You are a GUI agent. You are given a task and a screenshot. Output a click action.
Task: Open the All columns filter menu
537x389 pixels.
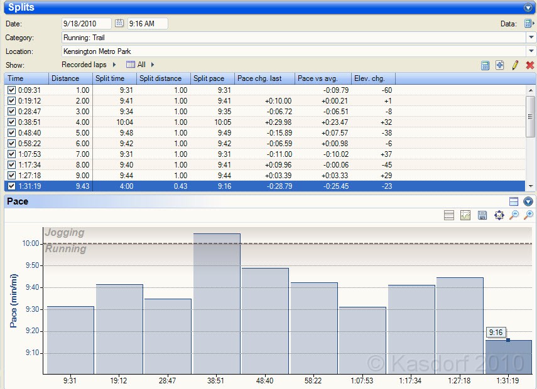[x=140, y=65]
